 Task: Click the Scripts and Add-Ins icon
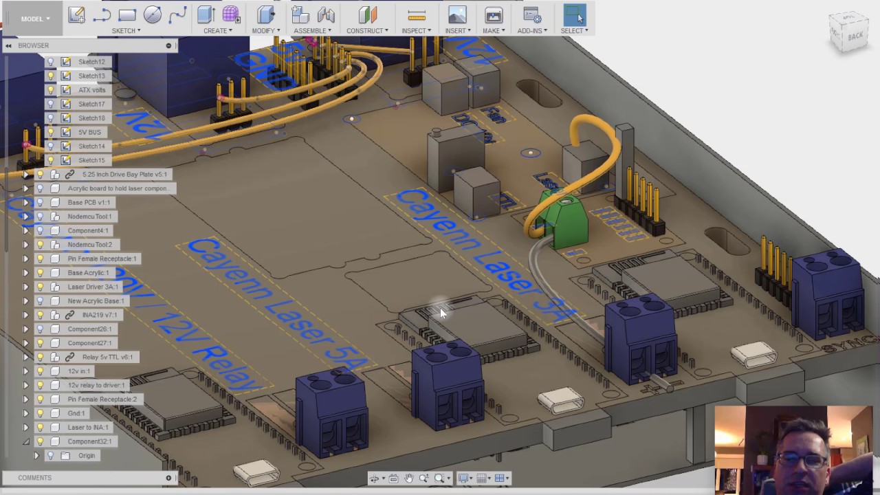[532, 14]
